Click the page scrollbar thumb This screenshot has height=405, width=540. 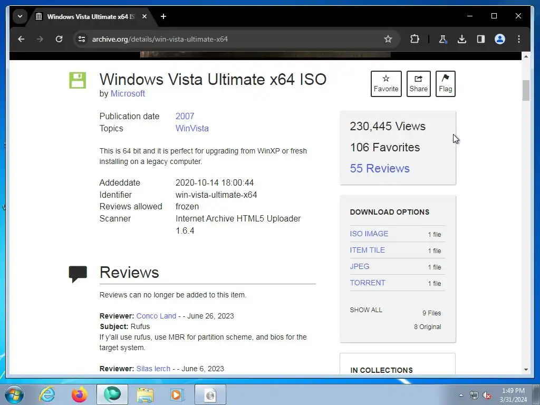[x=526, y=90]
